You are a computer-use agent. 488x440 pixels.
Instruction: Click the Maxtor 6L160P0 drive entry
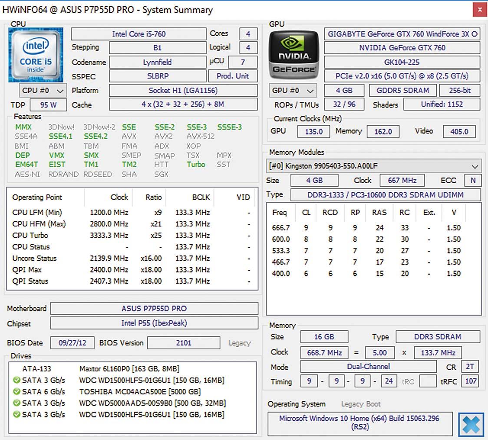[x=129, y=369]
